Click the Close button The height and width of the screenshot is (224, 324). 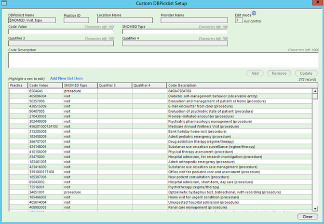point(308,217)
